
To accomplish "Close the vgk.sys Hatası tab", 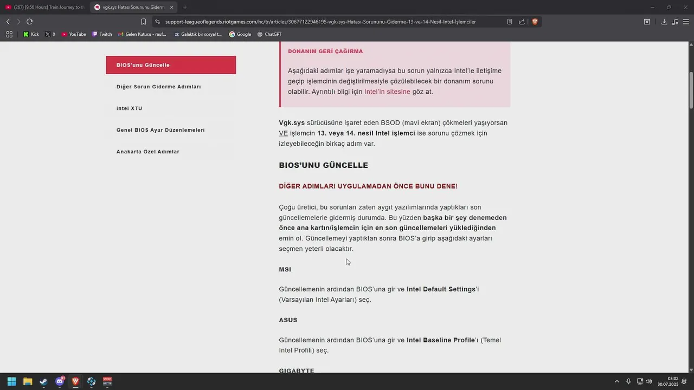I will click(171, 7).
